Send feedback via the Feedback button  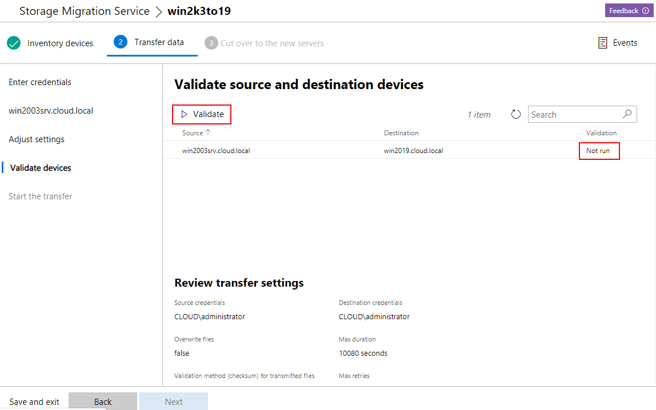point(627,11)
